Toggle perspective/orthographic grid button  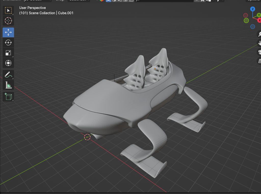pyautogui.click(x=259, y=61)
